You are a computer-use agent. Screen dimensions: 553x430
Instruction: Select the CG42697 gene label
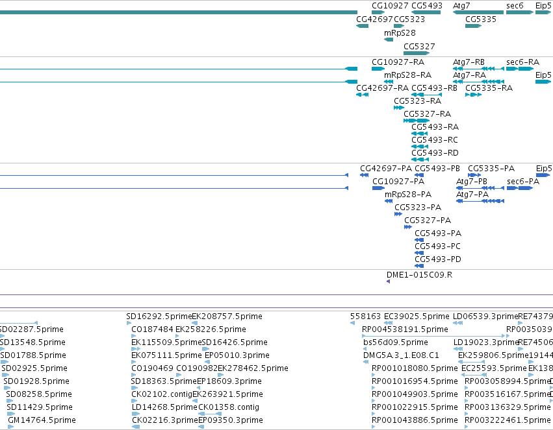[x=374, y=19]
